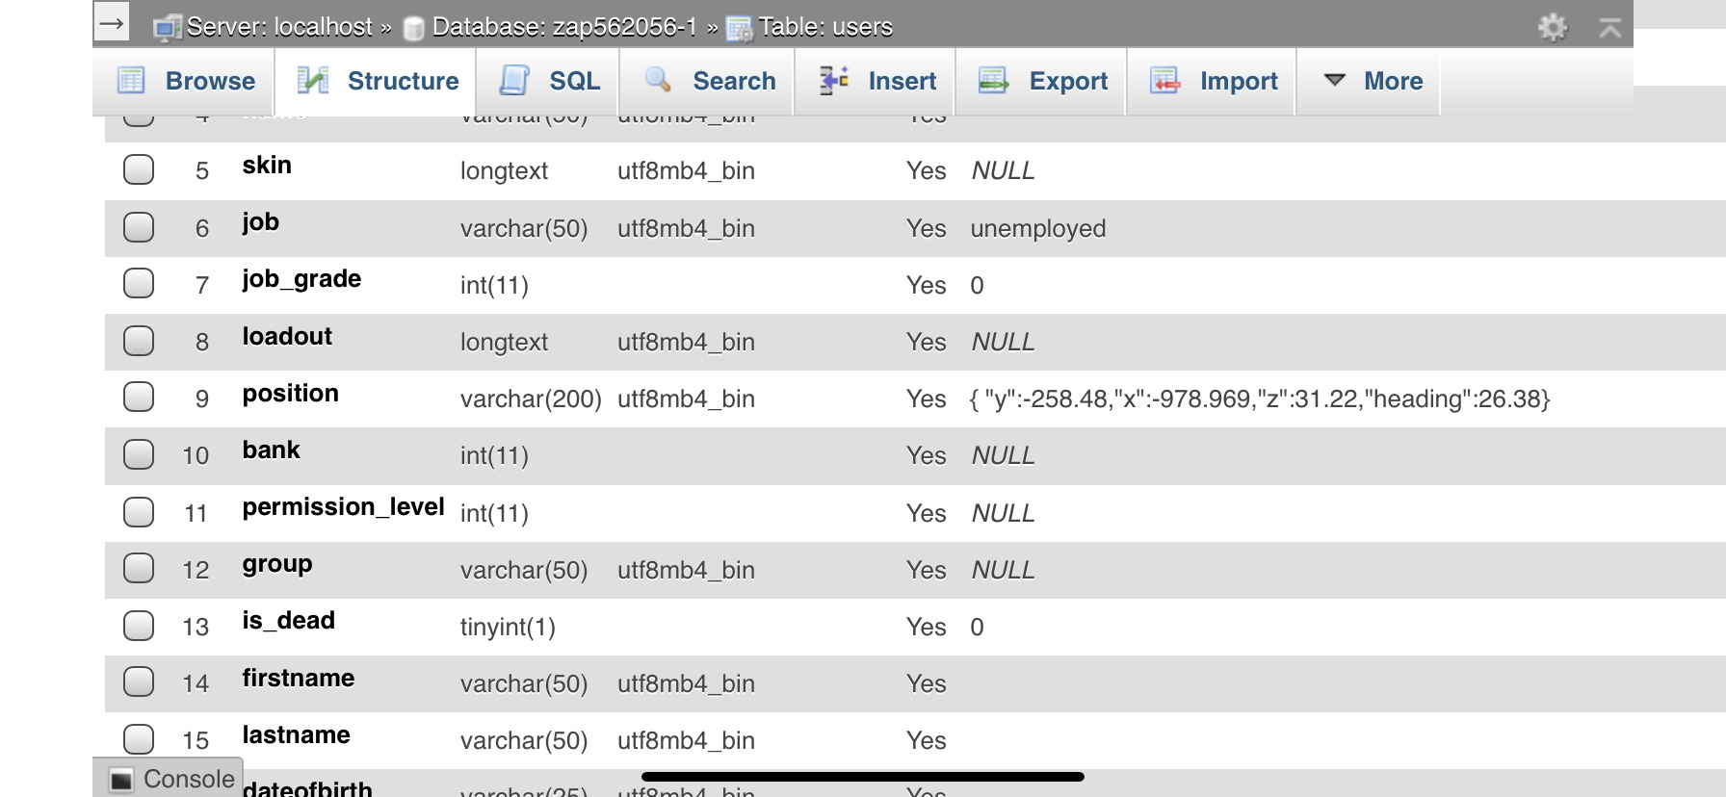Image resolution: width=1726 pixels, height=797 pixels.
Task: Click the "utf8mb4_bin" collation in firstname row
Action: (686, 684)
